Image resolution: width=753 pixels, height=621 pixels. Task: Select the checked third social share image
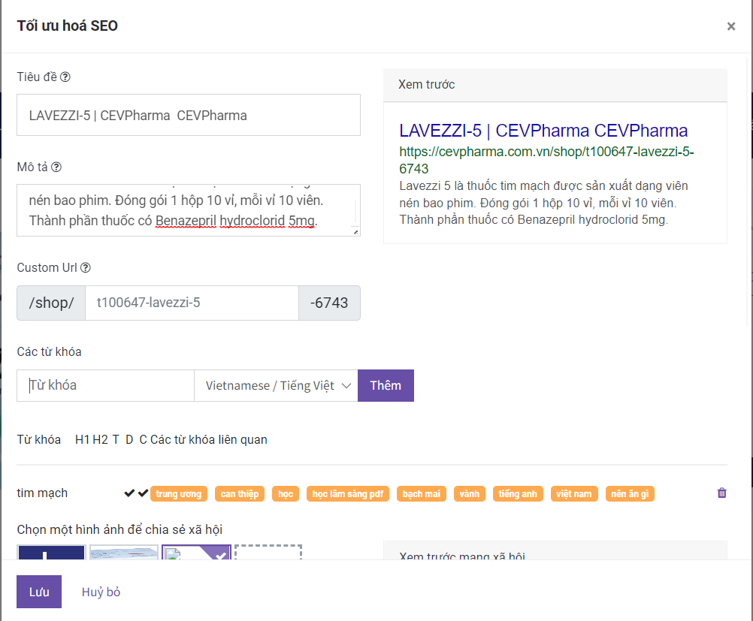coord(195,553)
